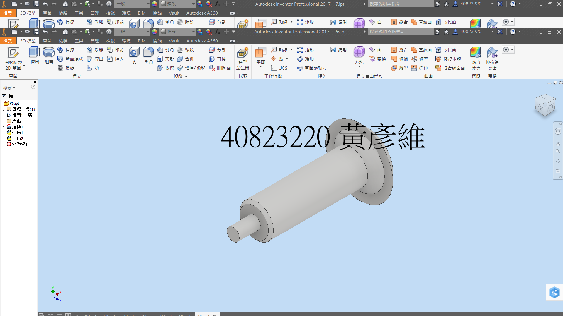Open the 預設 appearance combo box

[x=178, y=32]
